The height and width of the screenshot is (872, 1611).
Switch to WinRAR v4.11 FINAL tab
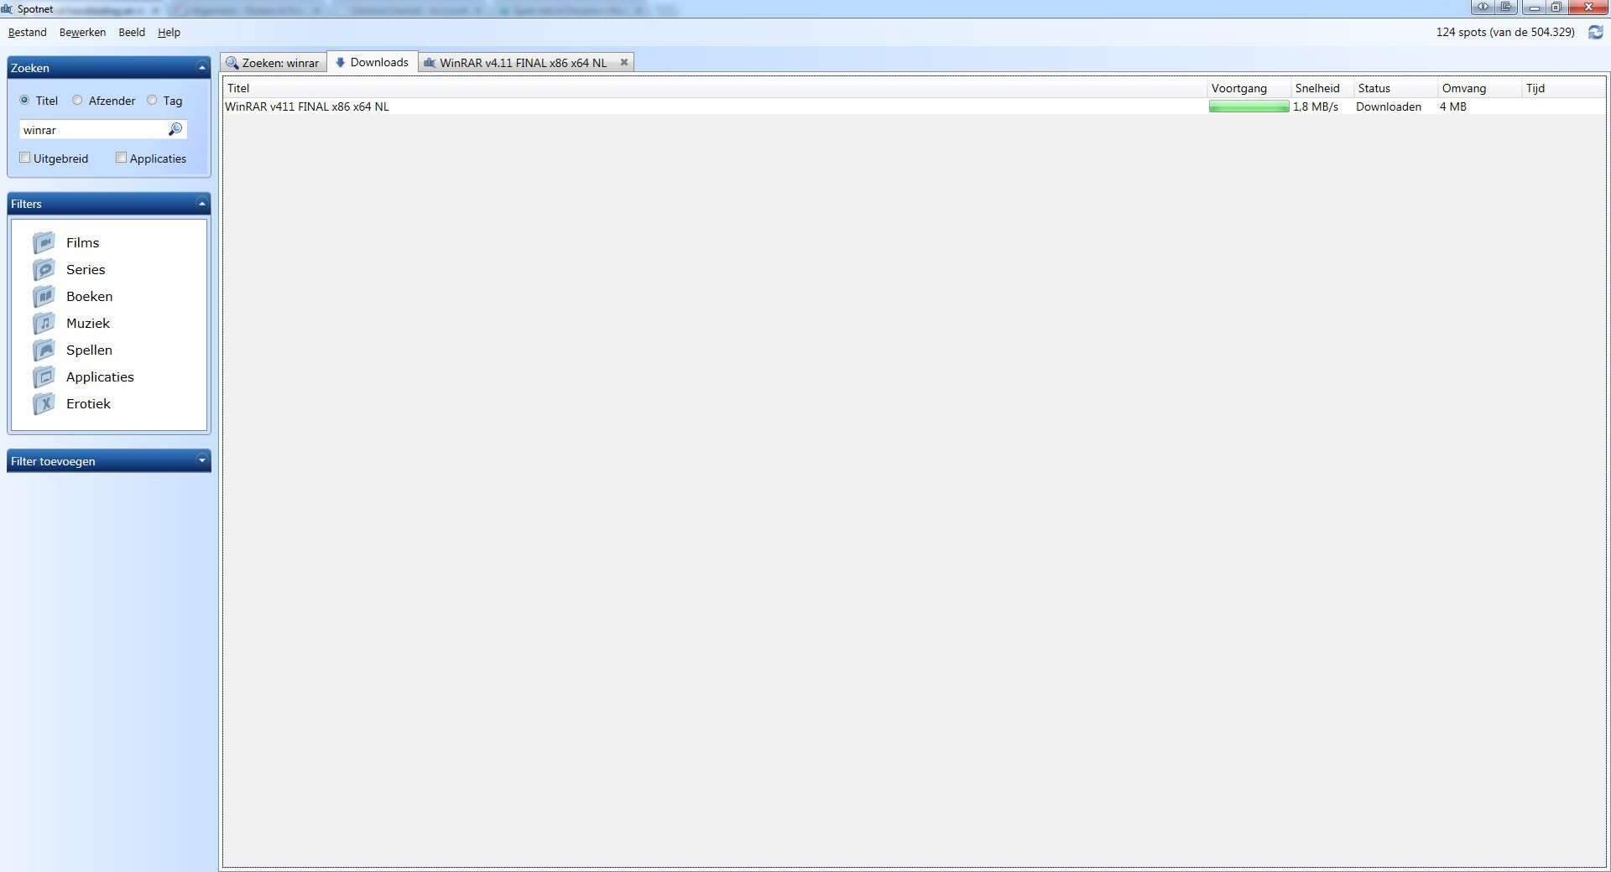click(x=524, y=62)
